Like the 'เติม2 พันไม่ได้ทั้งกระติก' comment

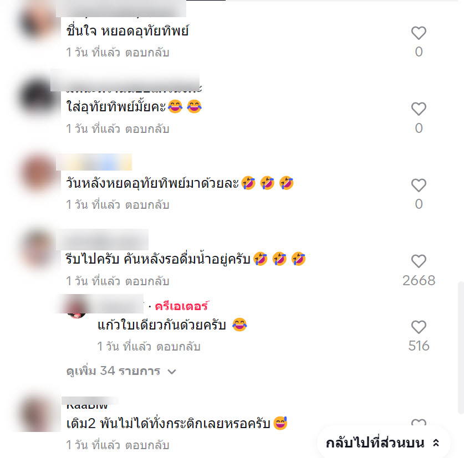[419, 422]
